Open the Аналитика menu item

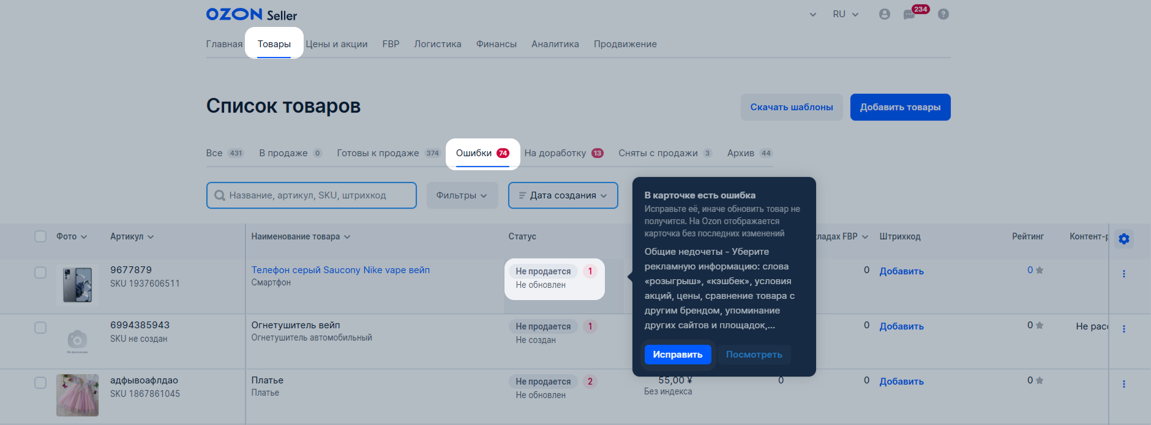tap(555, 44)
